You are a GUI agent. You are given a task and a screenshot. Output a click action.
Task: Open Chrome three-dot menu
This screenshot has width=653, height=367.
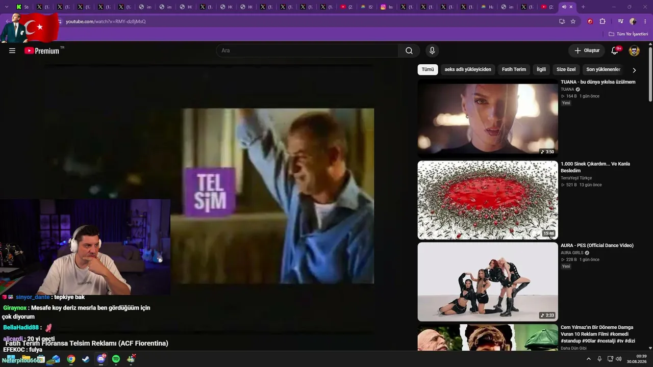pyautogui.click(x=645, y=21)
